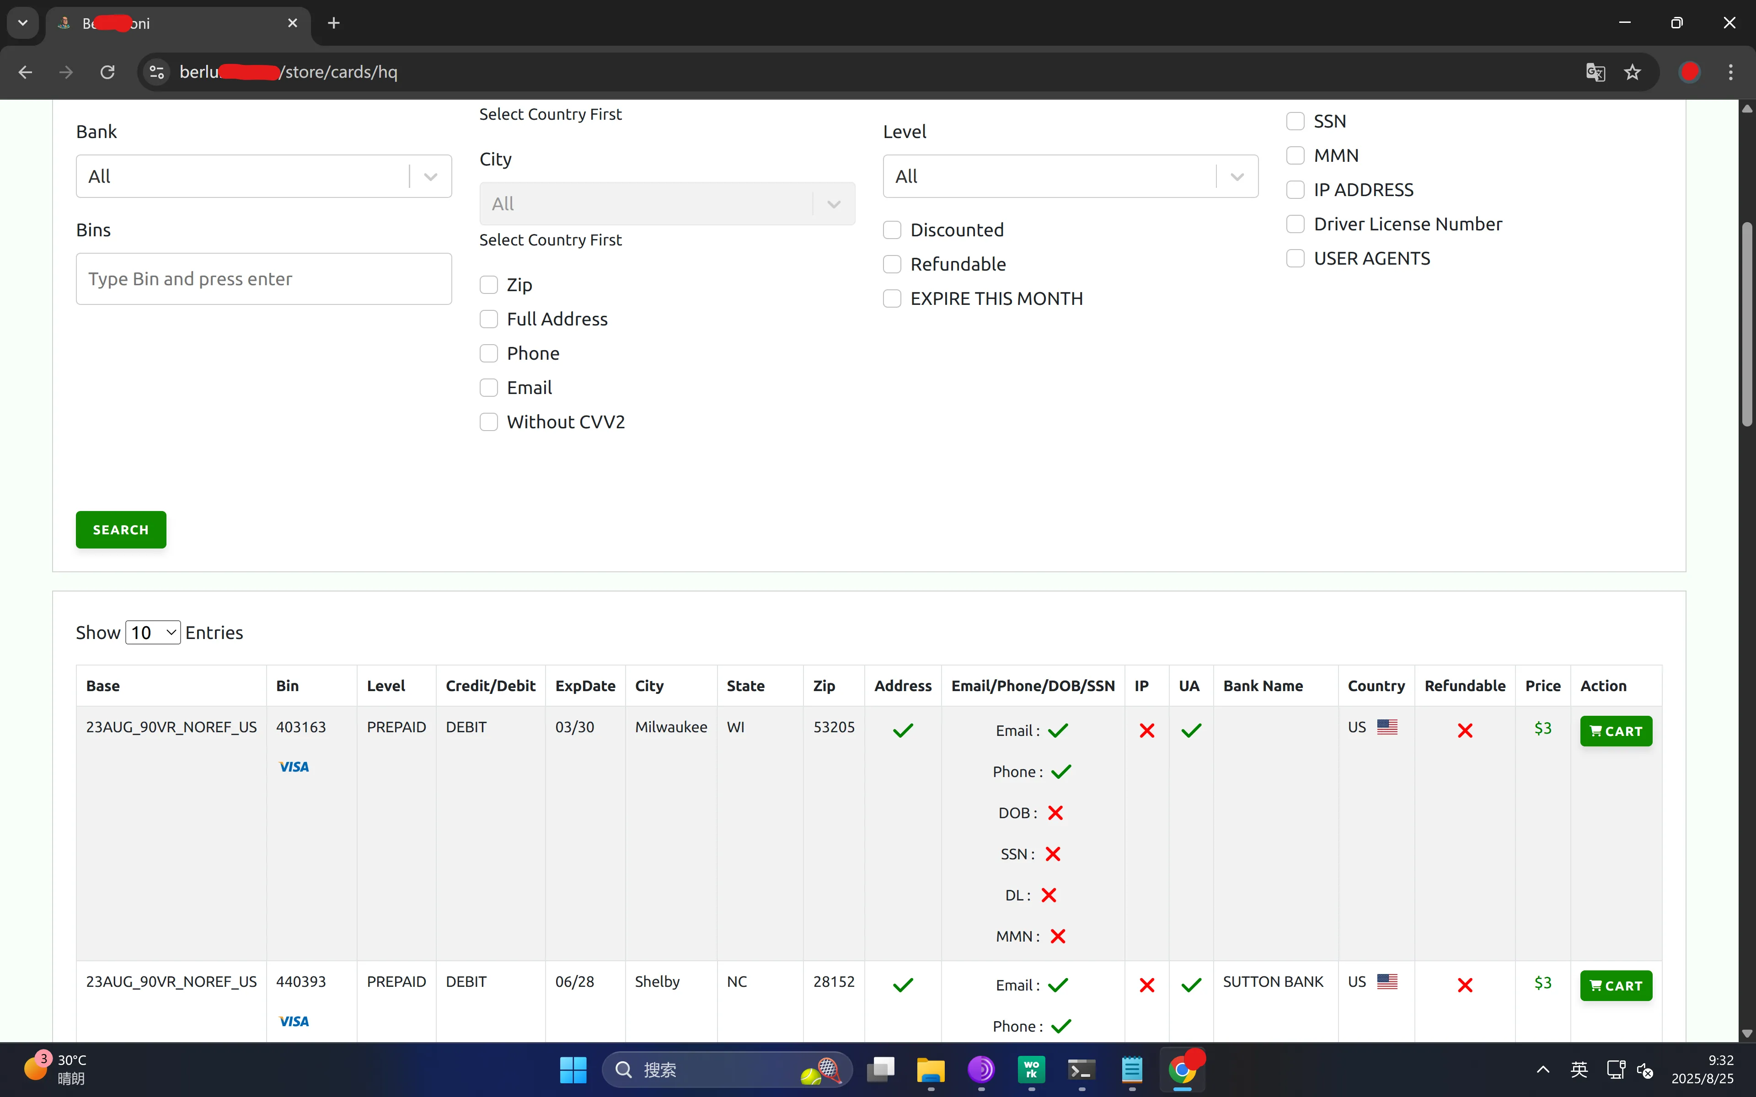Check the Without CVV2 option
This screenshot has width=1756, height=1097.
489,422
